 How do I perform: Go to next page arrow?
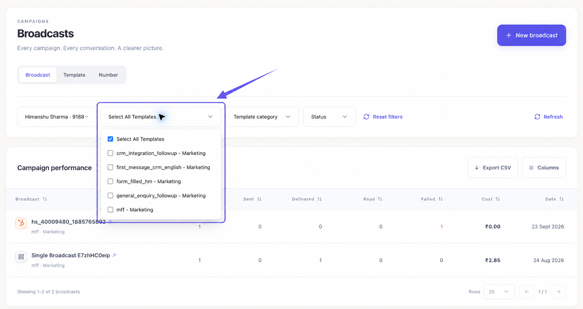pyautogui.click(x=558, y=292)
